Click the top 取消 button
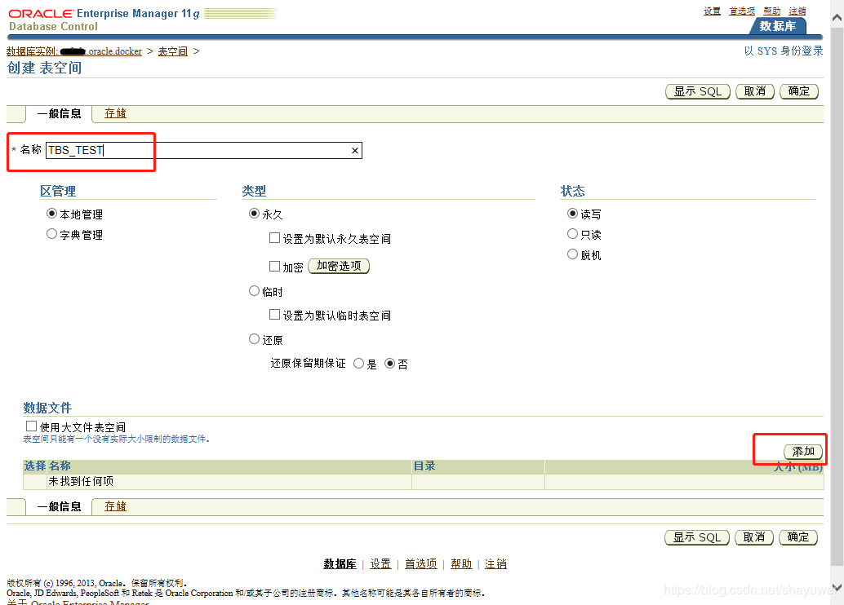This screenshot has width=844, height=605. (x=755, y=91)
